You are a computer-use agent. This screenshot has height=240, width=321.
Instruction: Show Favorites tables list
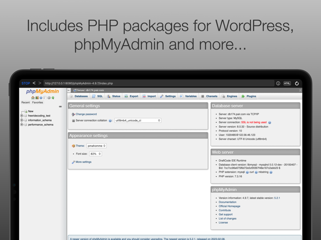pyautogui.click(x=37, y=103)
